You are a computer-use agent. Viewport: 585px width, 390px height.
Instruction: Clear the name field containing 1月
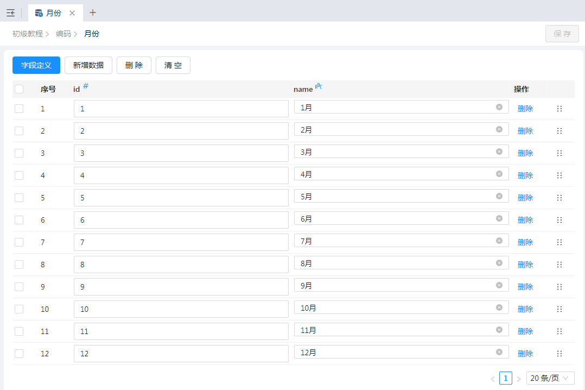[499, 107]
